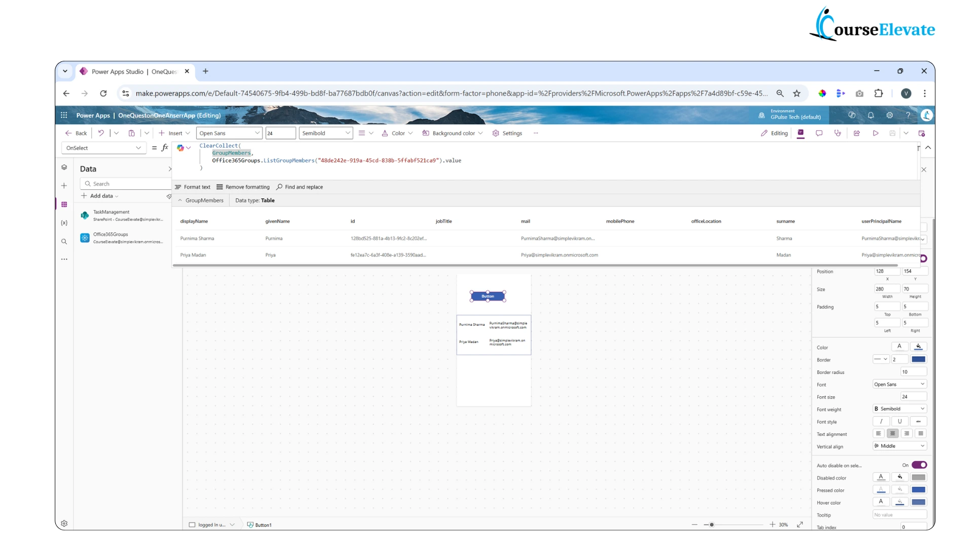Open the Tree view in the left sidebar
Image resolution: width=974 pixels, height=548 pixels.
click(x=64, y=167)
